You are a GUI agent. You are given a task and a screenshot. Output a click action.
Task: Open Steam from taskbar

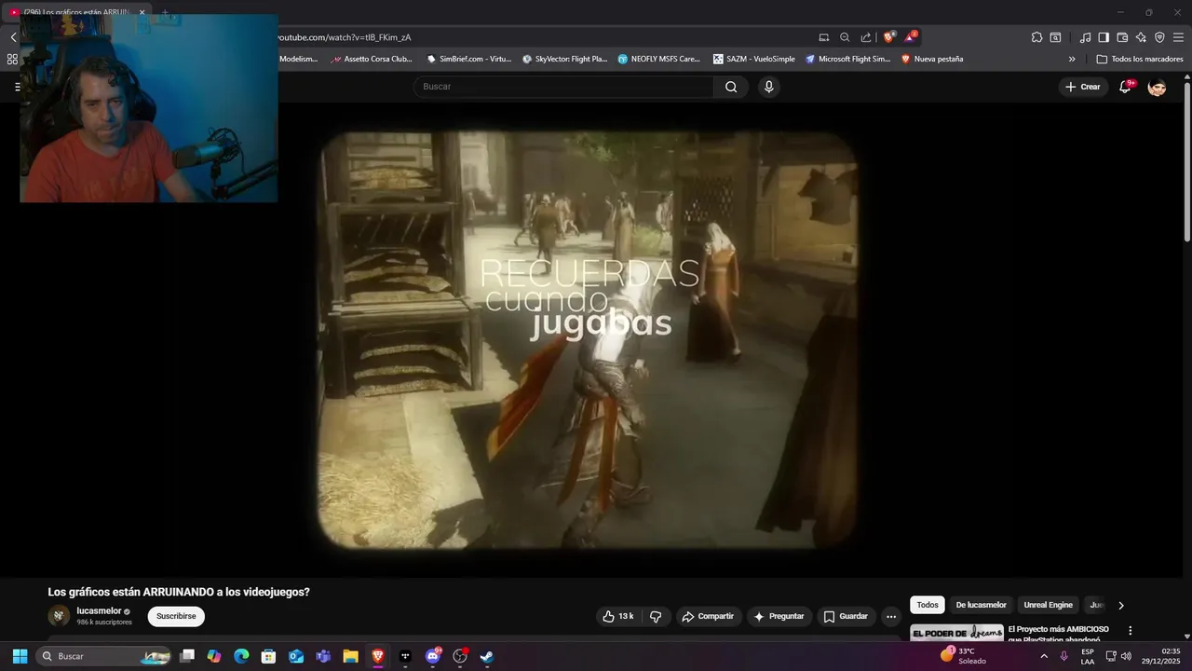tap(487, 656)
